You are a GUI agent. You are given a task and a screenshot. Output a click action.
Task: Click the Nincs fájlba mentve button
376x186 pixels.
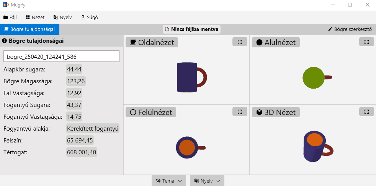[191, 29]
